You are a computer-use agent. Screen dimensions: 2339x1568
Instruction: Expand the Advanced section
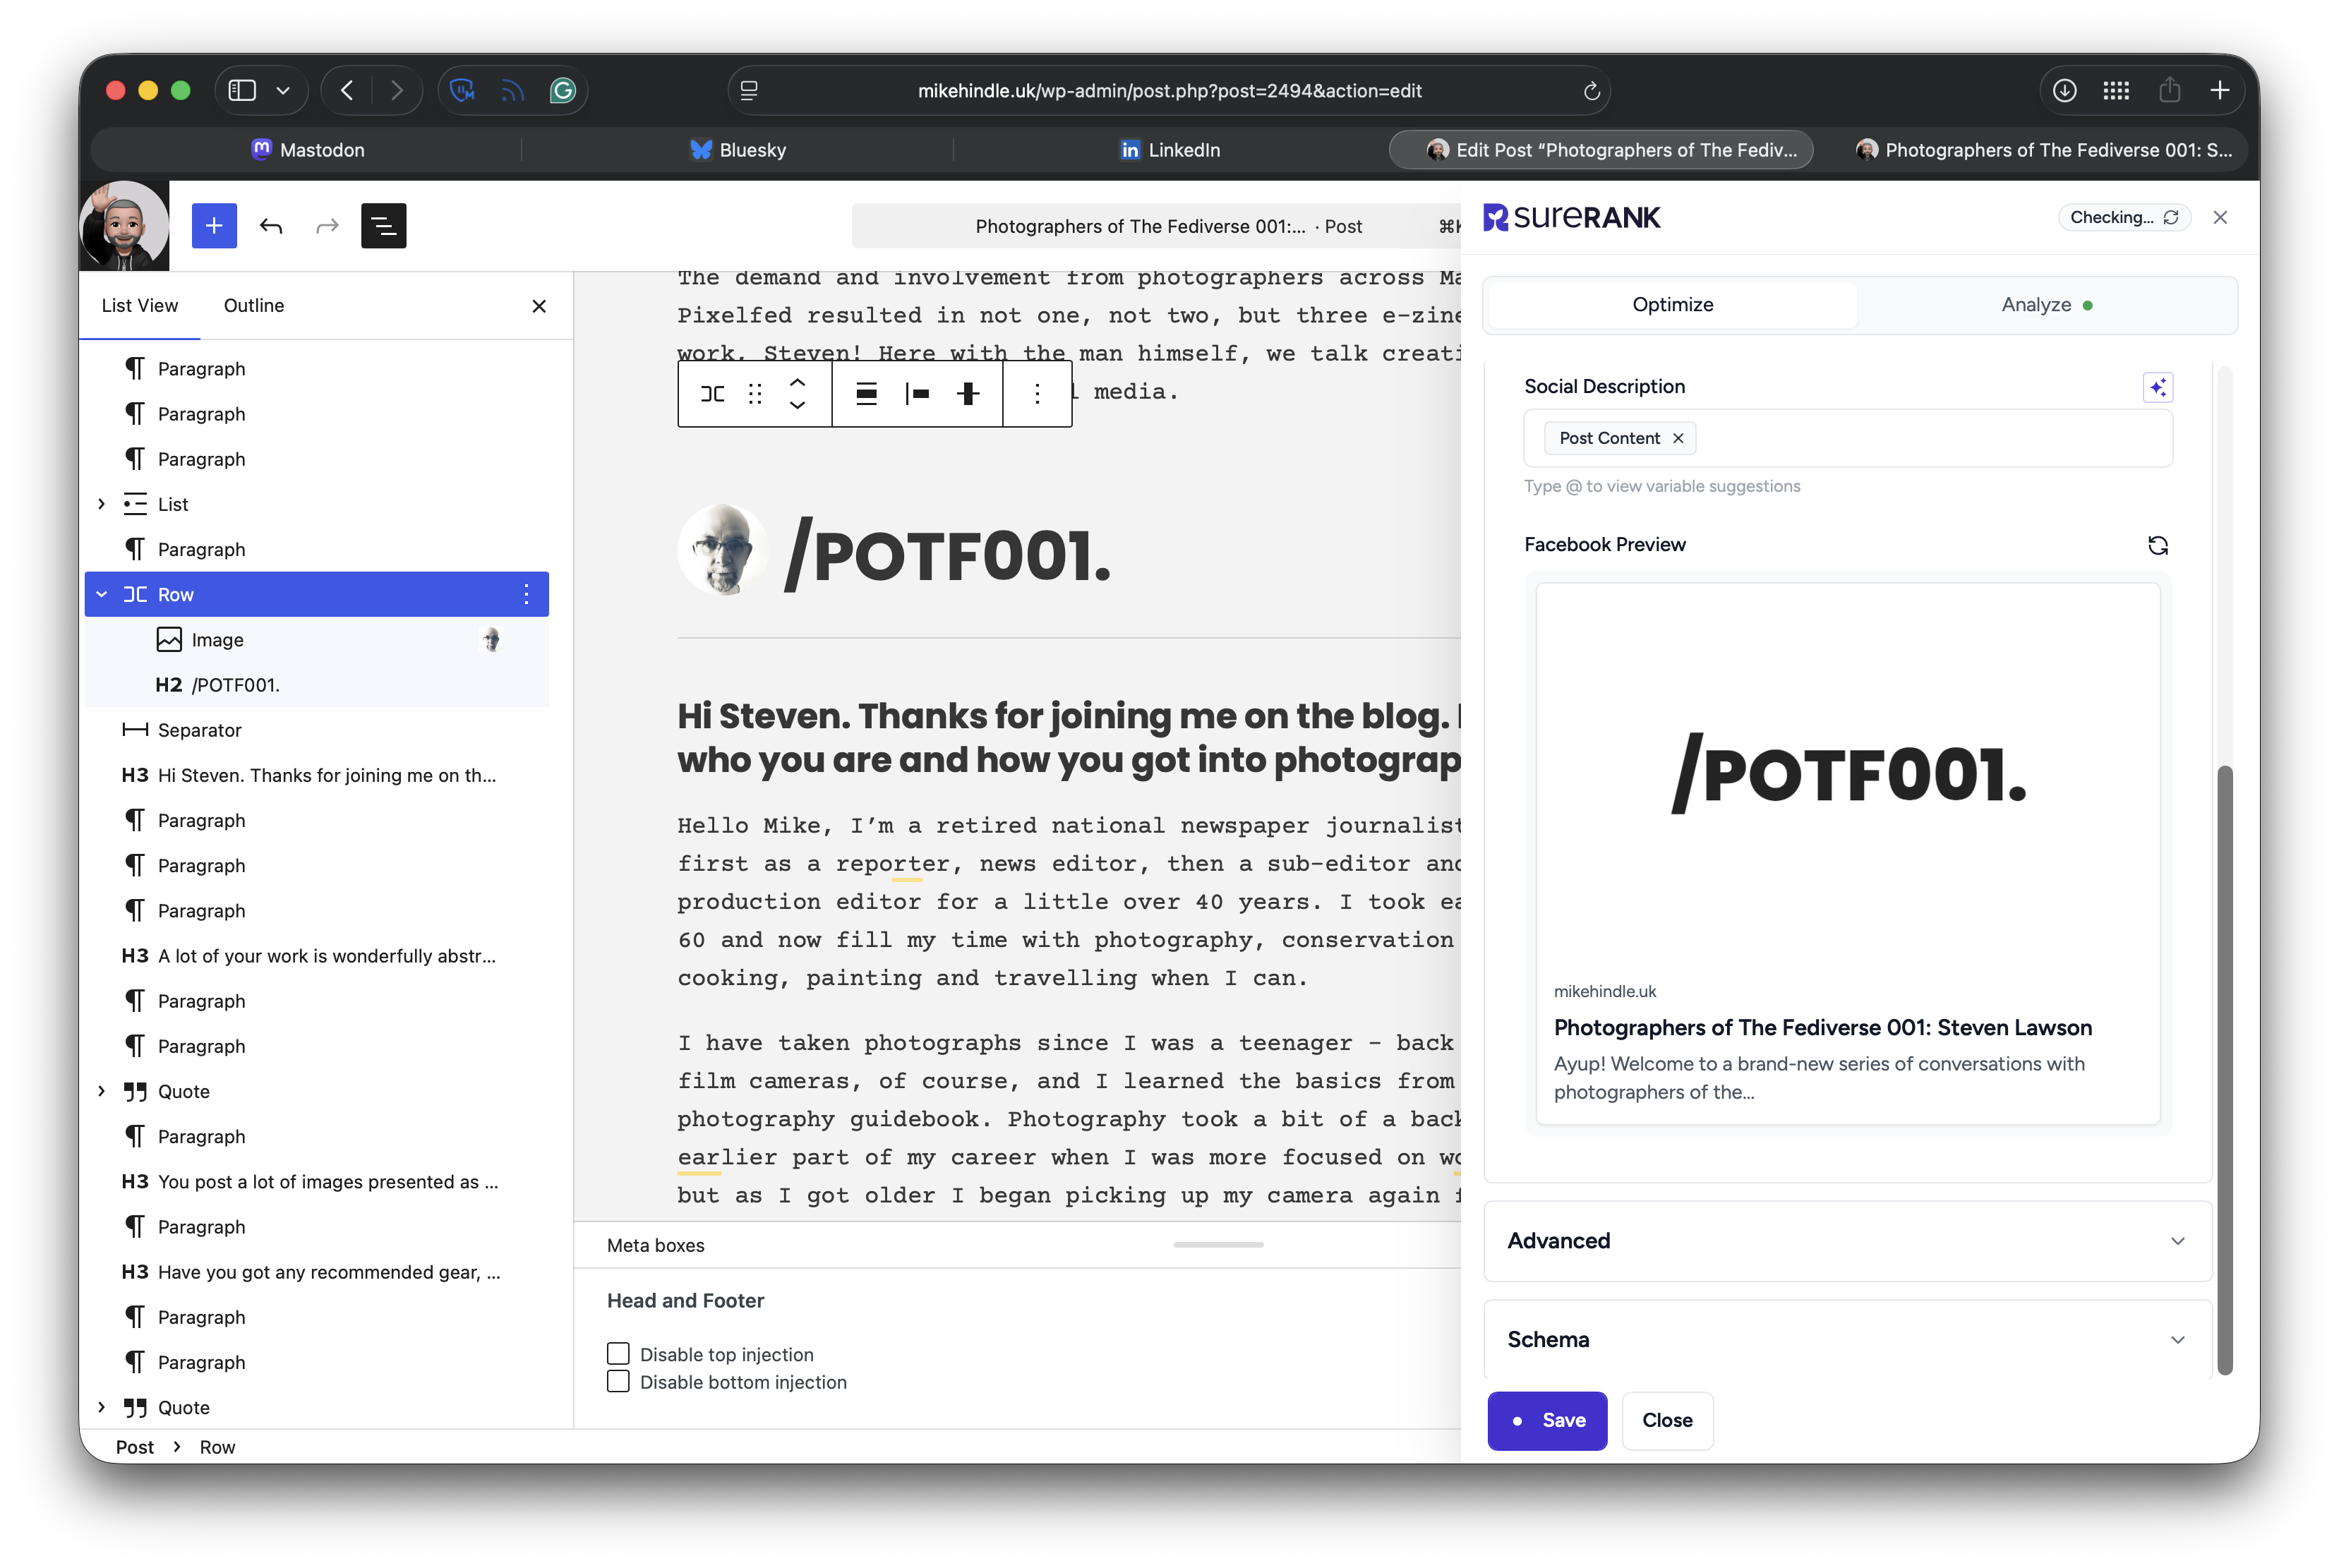point(1847,1241)
